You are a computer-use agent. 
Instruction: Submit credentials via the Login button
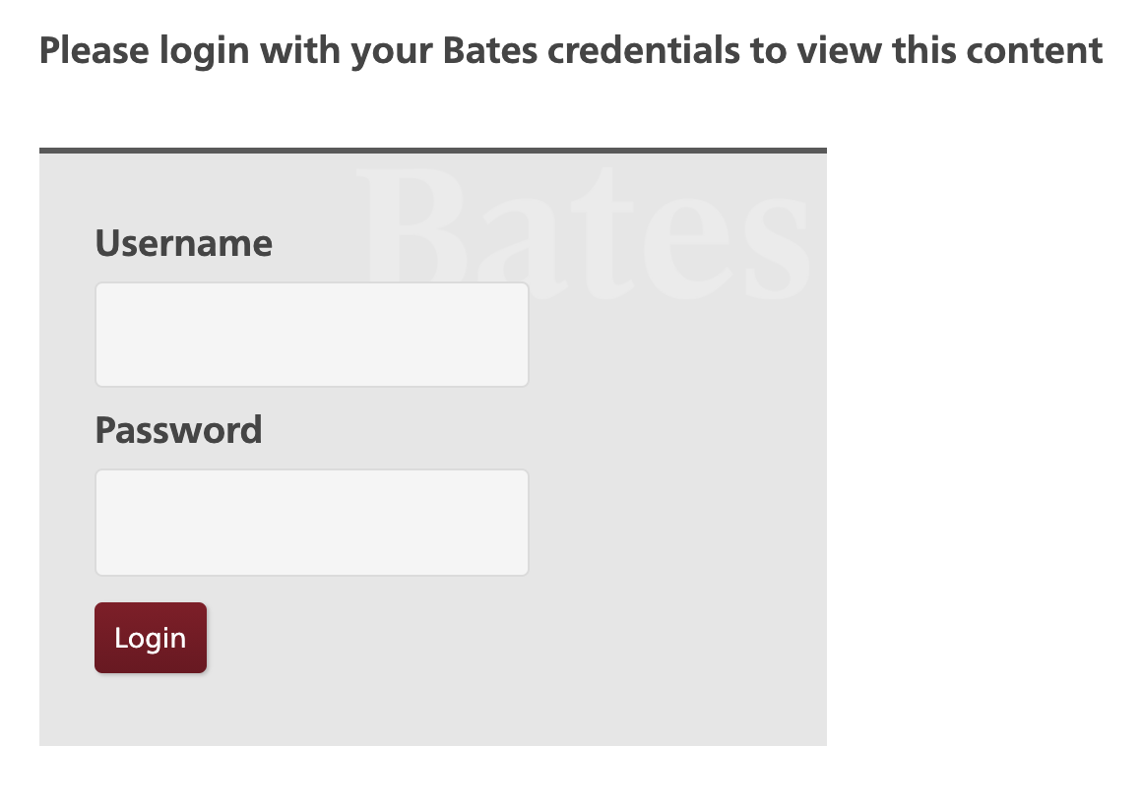(x=150, y=637)
